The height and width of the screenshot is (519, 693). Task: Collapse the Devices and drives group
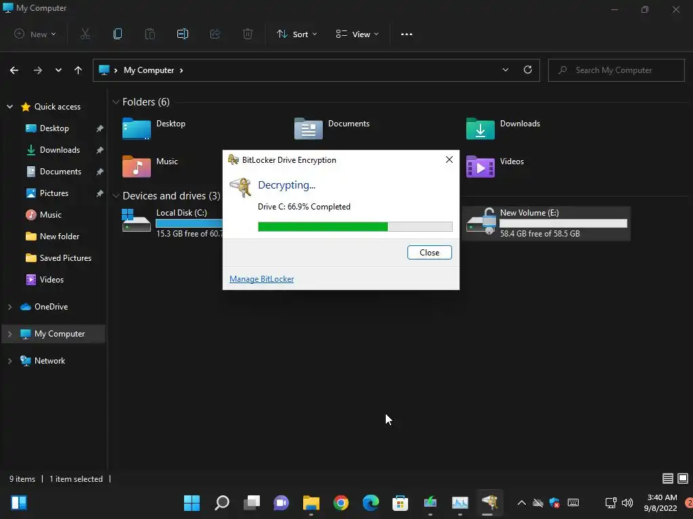(x=116, y=195)
